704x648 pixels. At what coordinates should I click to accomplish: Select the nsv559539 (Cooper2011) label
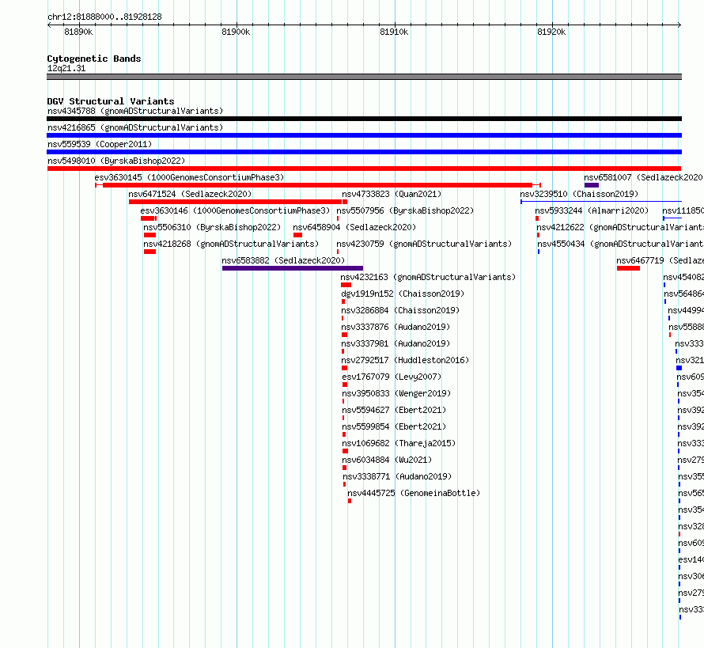coord(100,144)
